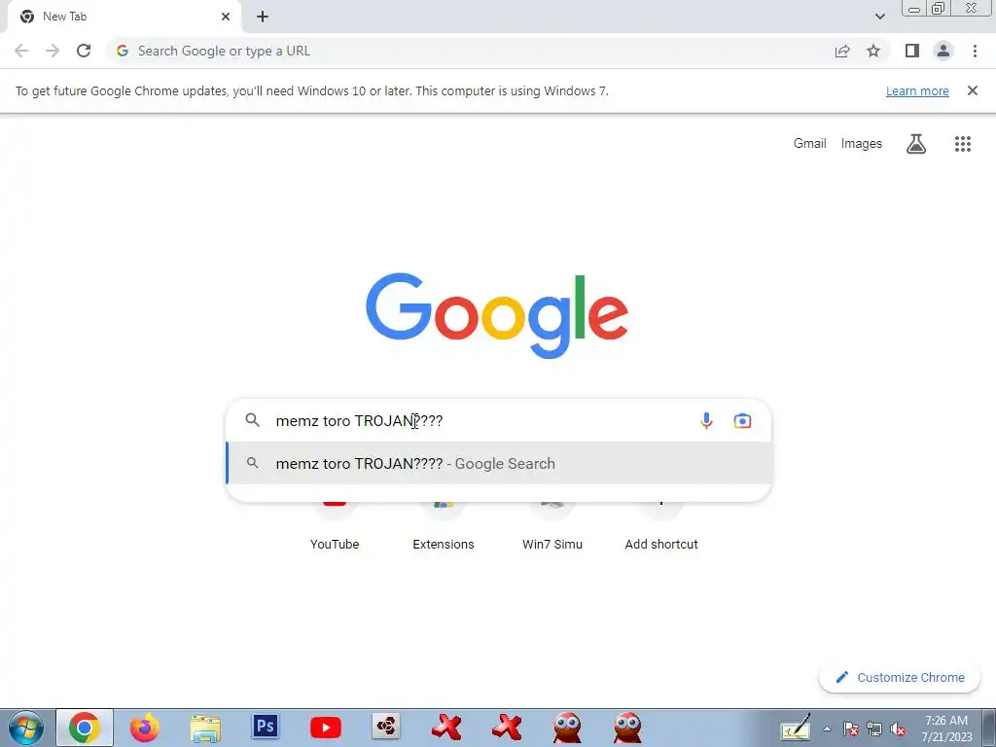The height and width of the screenshot is (747, 996).
Task: Launch Firefox from the taskbar
Action: click(x=145, y=728)
